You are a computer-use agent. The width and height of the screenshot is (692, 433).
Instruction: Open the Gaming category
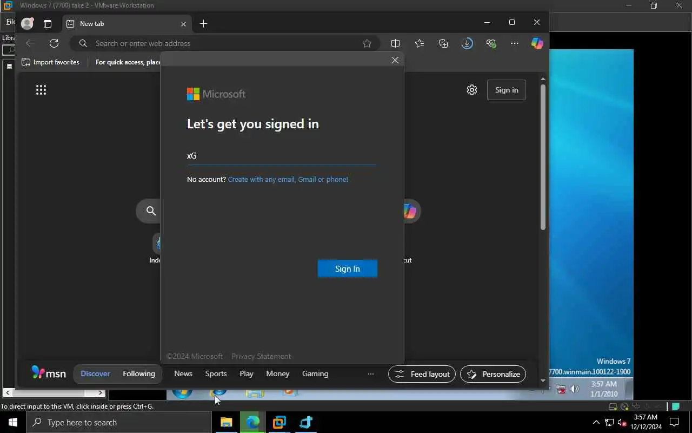[x=315, y=373]
